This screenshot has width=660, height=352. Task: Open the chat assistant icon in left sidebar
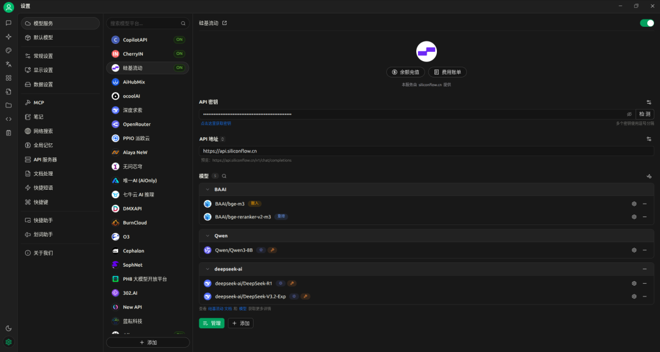[9, 23]
